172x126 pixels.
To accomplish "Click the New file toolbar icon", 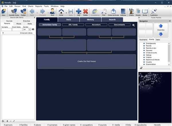I will pos(3,12).
